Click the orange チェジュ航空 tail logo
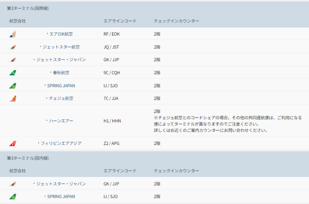 13,98
